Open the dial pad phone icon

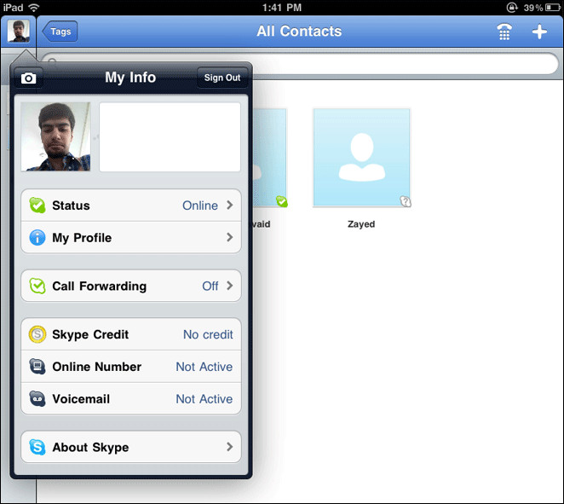(504, 32)
